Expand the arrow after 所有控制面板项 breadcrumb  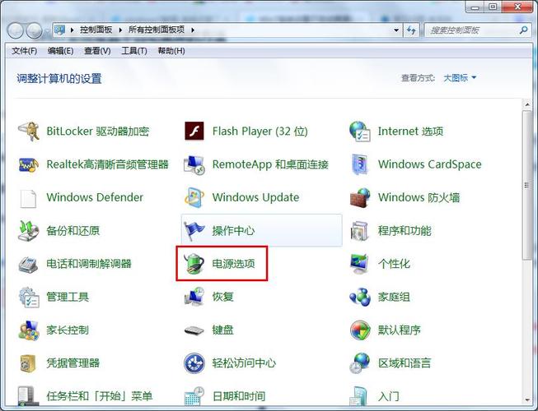click(193, 30)
